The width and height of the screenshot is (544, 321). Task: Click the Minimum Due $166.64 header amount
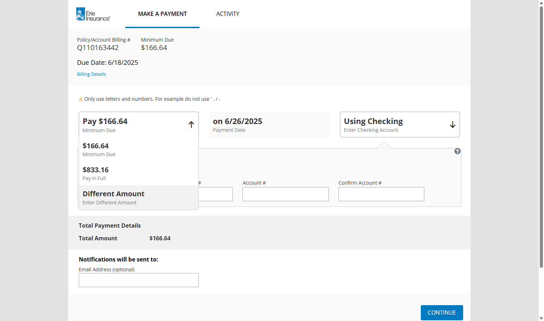(x=154, y=48)
